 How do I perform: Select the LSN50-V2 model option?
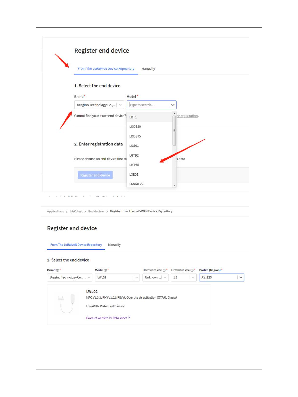pyautogui.click(x=150, y=184)
